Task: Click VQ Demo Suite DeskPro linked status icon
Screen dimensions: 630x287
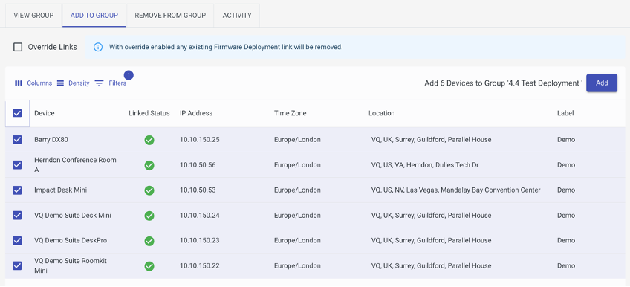Action: (x=149, y=241)
